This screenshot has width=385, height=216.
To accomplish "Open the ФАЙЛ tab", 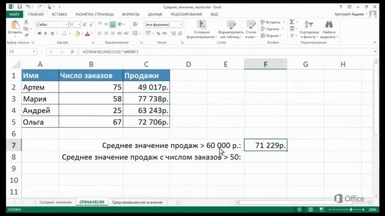I will click(14, 14).
